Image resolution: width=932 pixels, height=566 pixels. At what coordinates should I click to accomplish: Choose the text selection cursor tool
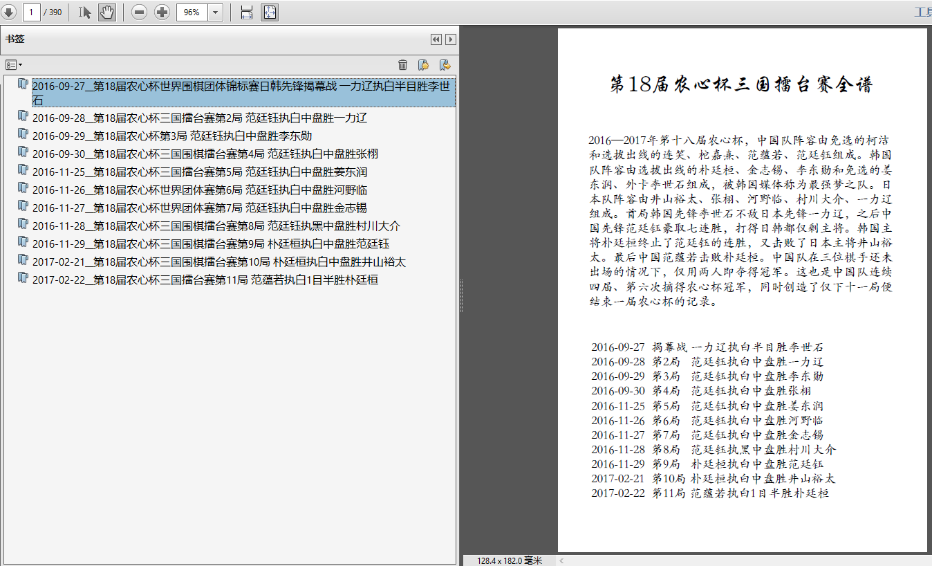(84, 12)
